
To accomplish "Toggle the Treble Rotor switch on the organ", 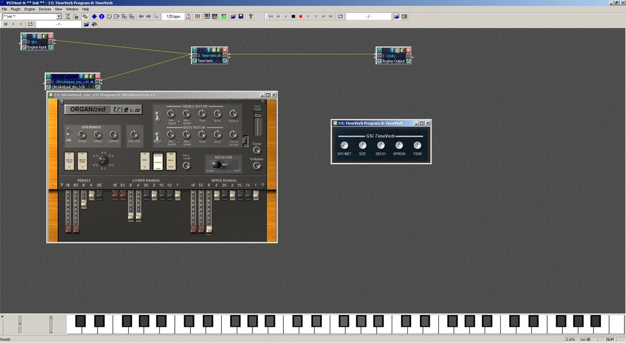I will point(158,116).
